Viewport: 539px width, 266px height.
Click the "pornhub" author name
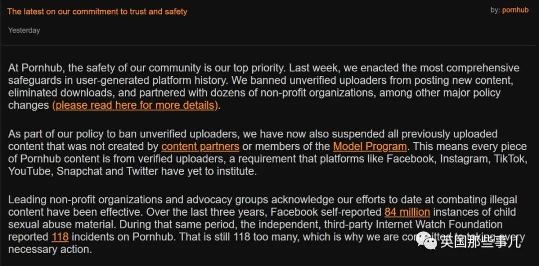coord(515,10)
